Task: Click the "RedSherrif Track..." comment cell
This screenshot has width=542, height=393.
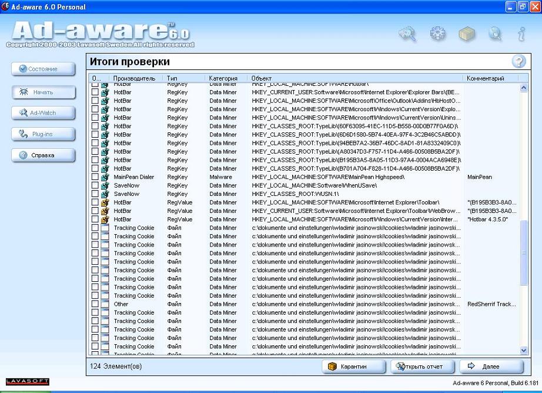Action: pos(491,304)
